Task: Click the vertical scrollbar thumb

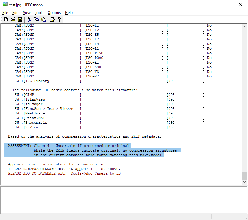Action: click(x=244, y=176)
